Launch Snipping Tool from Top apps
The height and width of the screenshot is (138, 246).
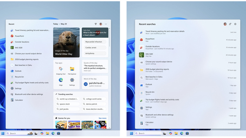[61, 71]
